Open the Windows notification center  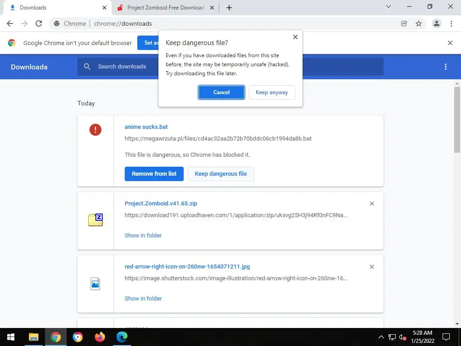point(446,337)
